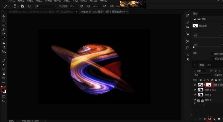Hide the 图层 1 拷贝 layer
The image size is (223, 122).
(x=195, y=90)
